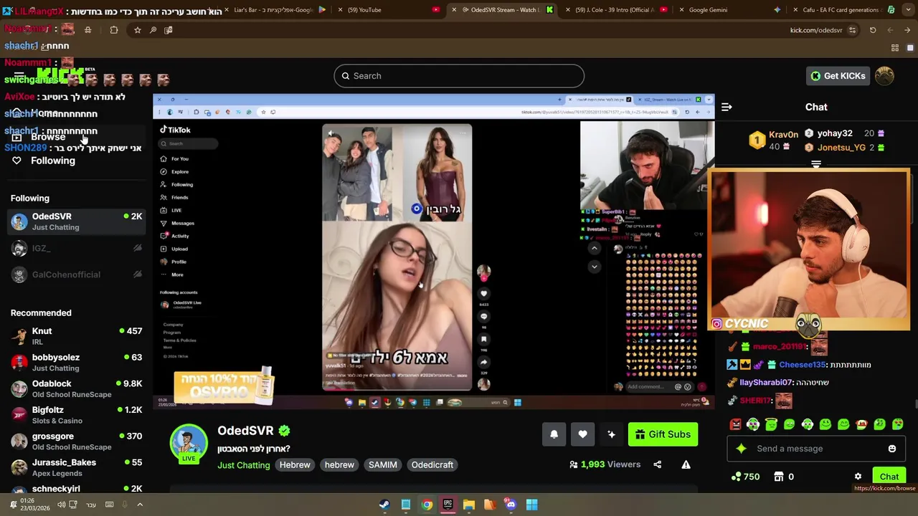This screenshot has height=516, width=918.
Task: Open recommended channel grossgore
Action: tap(76, 441)
